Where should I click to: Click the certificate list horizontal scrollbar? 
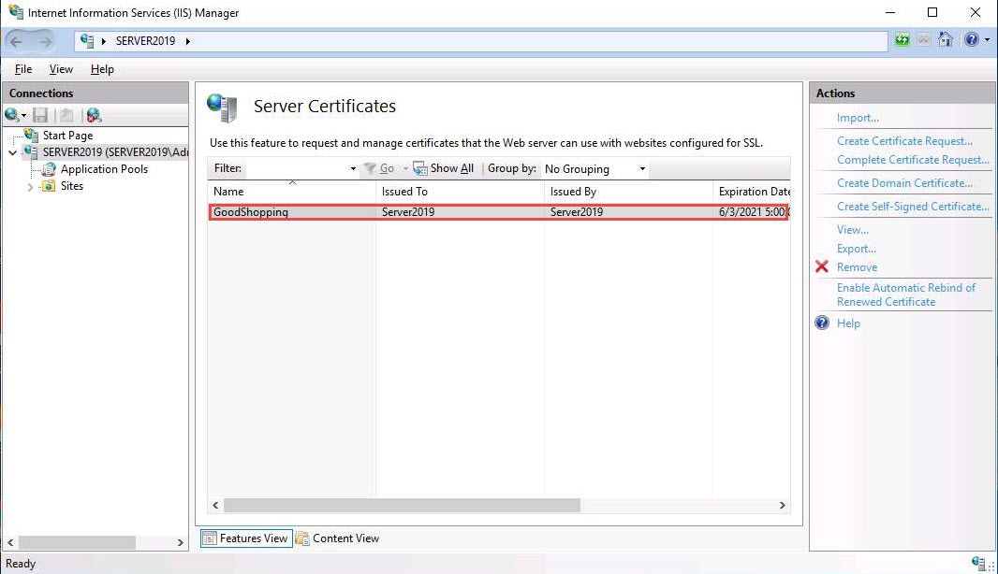coord(403,506)
